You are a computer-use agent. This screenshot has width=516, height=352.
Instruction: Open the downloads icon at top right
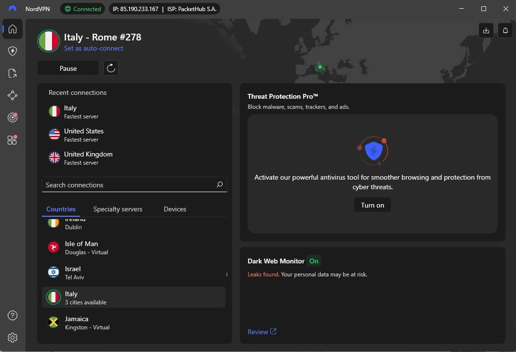486,30
